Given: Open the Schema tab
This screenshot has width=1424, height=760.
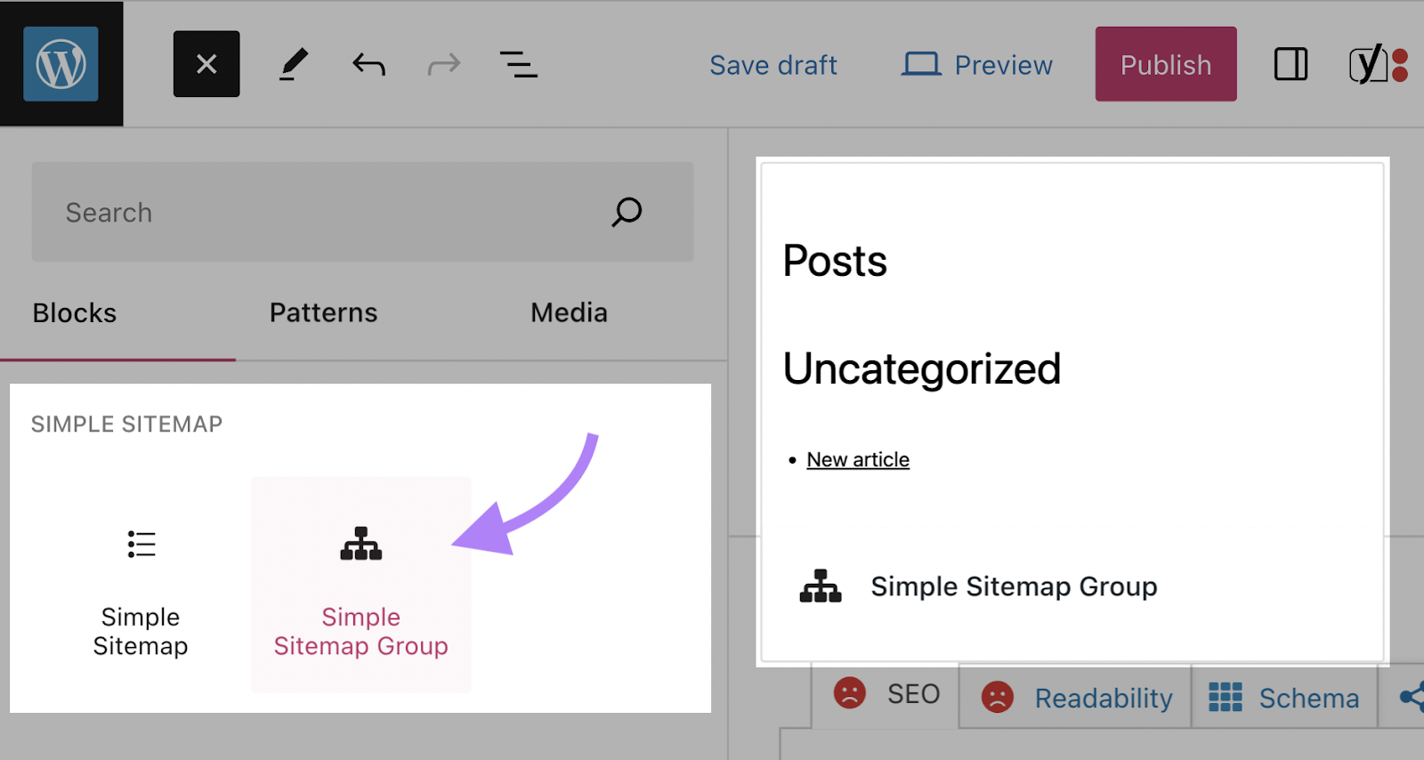Looking at the screenshot, I should pos(1284,698).
